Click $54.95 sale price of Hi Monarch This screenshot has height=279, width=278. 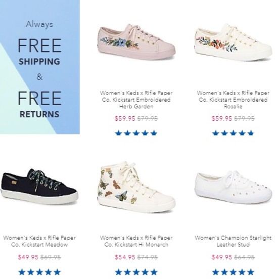click(125, 257)
